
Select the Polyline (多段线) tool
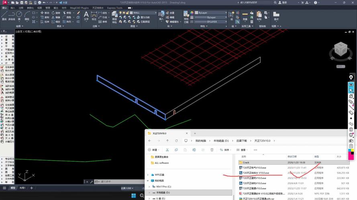(12, 16)
